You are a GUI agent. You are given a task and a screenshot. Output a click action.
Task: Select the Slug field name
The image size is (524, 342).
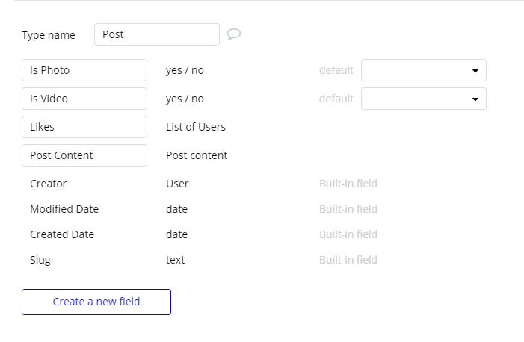click(40, 260)
